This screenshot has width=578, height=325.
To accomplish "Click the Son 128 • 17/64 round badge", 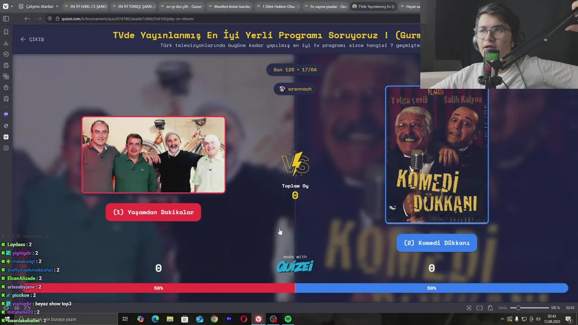I will click(x=295, y=70).
